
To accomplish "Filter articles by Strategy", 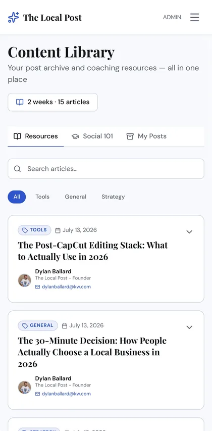I will [x=113, y=197].
